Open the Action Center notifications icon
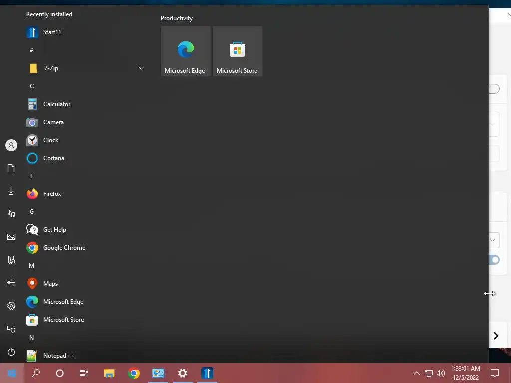Viewport: 511px width, 383px height. (495, 373)
